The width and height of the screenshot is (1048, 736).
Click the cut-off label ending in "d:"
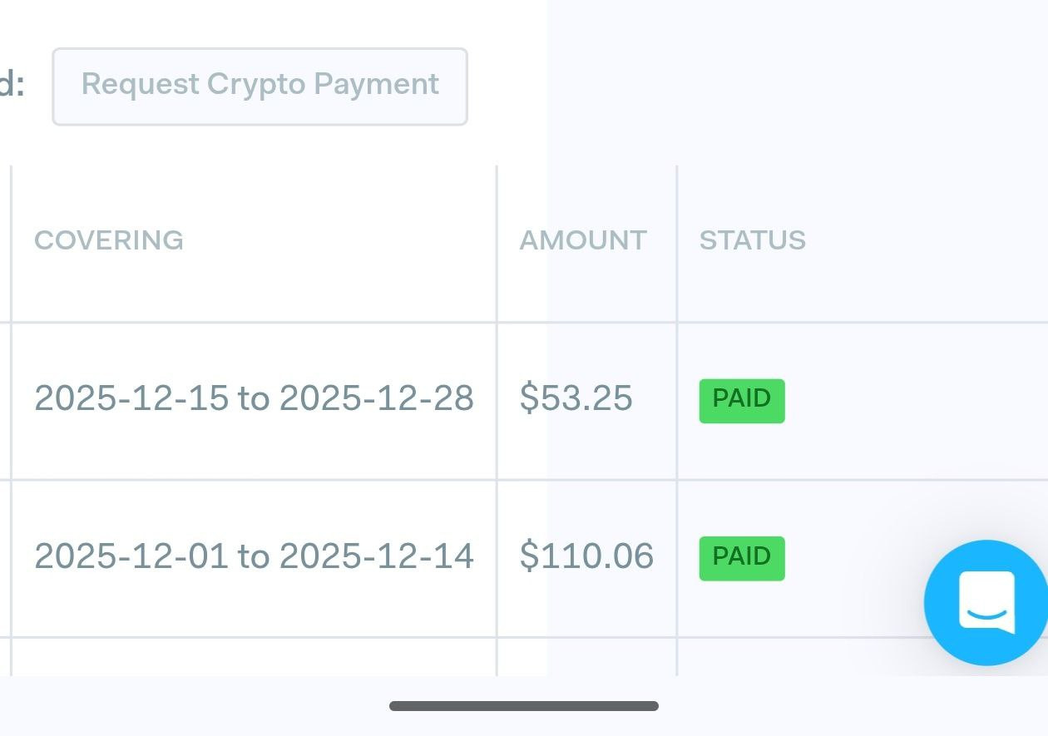click(x=12, y=86)
